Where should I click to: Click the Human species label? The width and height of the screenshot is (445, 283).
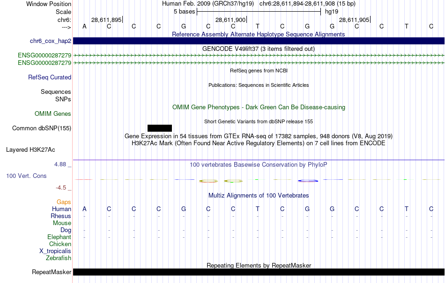pyautogui.click(x=61, y=209)
